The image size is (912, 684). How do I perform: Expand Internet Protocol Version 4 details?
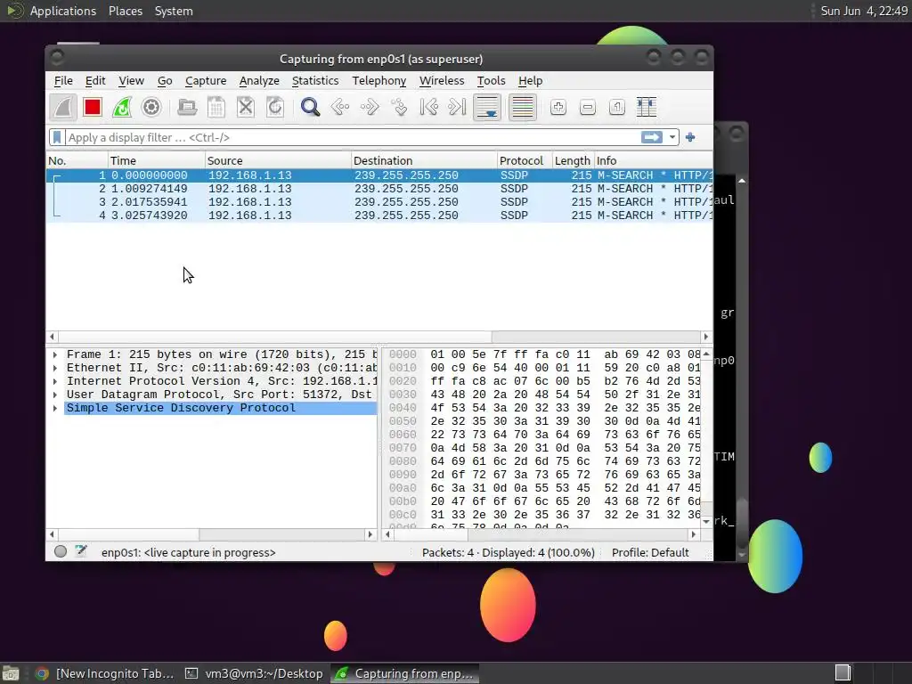(x=55, y=381)
